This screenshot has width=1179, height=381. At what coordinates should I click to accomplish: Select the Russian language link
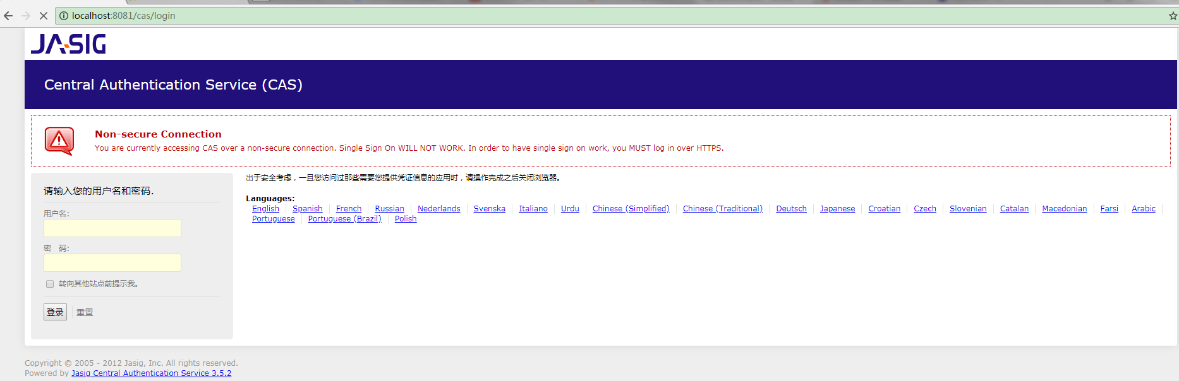click(389, 209)
